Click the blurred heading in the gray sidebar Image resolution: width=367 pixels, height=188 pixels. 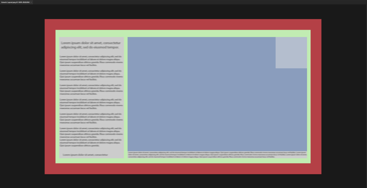(91, 45)
